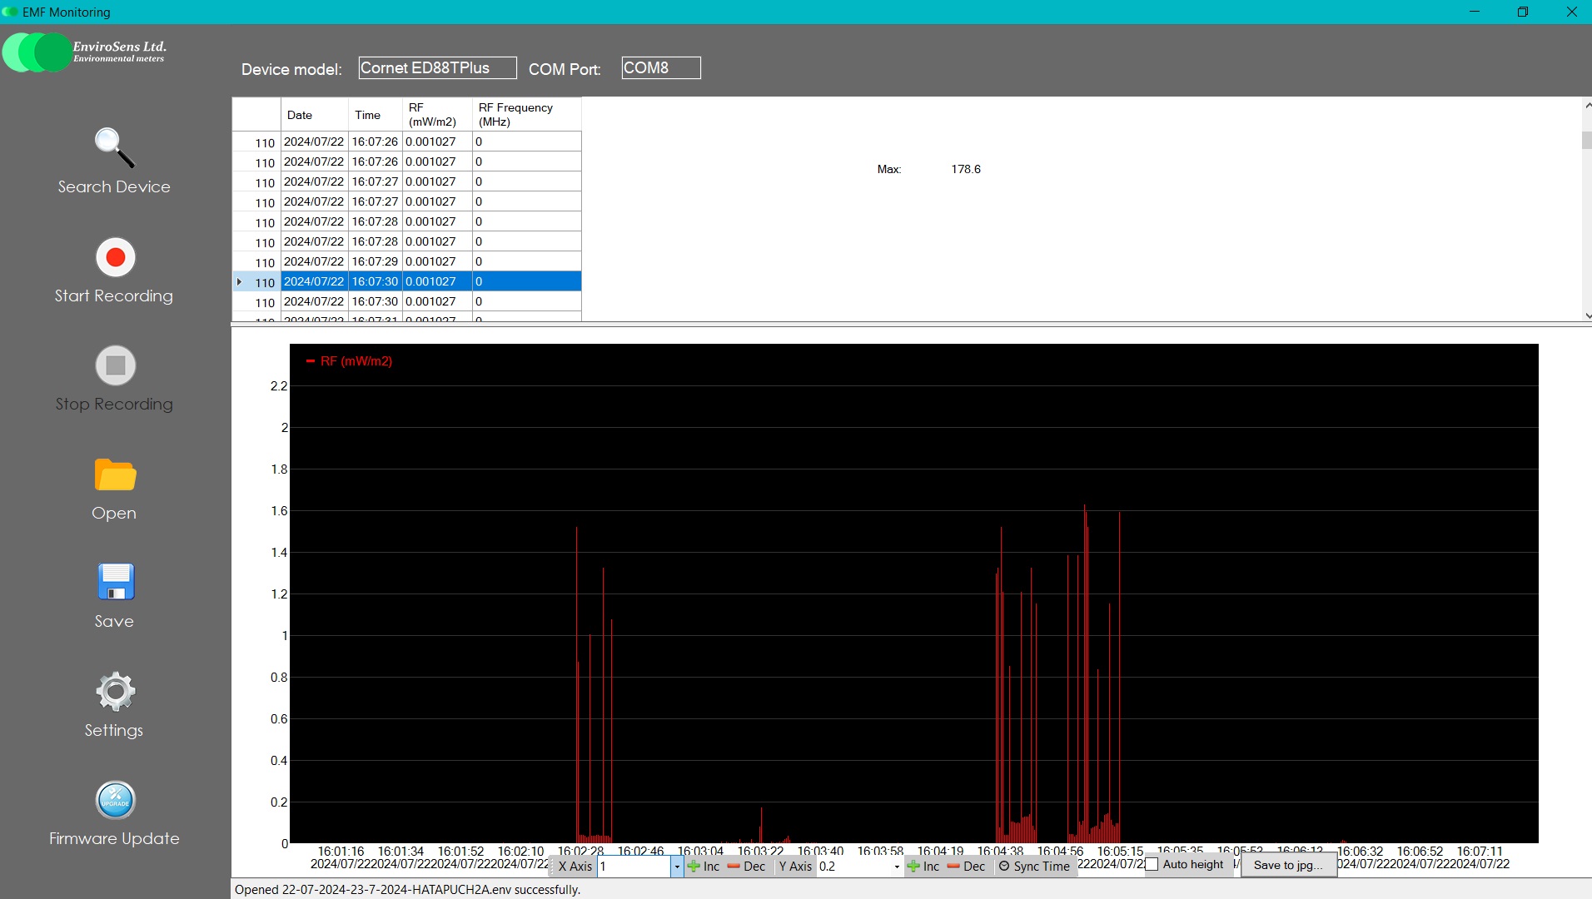Click the RF (mW/m2) chart legend

pyautogui.click(x=350, y=361)
